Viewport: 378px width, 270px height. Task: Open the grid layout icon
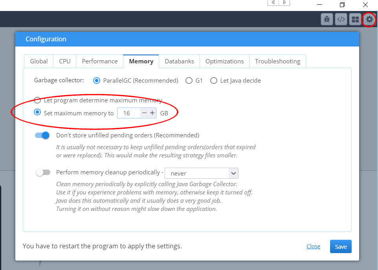[x=355, y=19]
